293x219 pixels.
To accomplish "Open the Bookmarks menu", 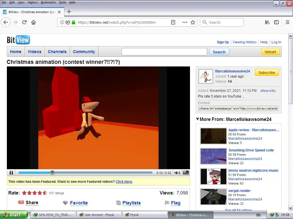I will coord(48,2).
